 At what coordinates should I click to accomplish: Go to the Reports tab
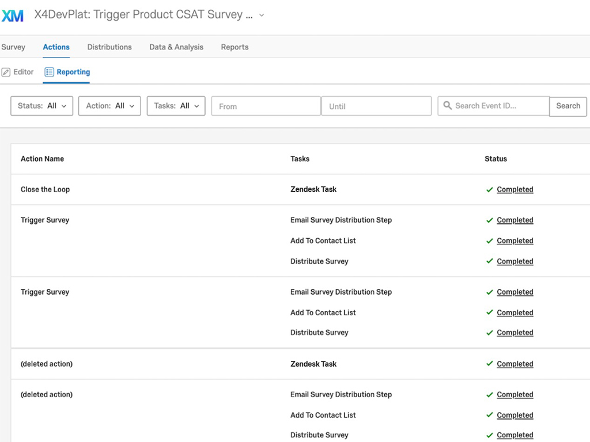[x=235, y=47]
